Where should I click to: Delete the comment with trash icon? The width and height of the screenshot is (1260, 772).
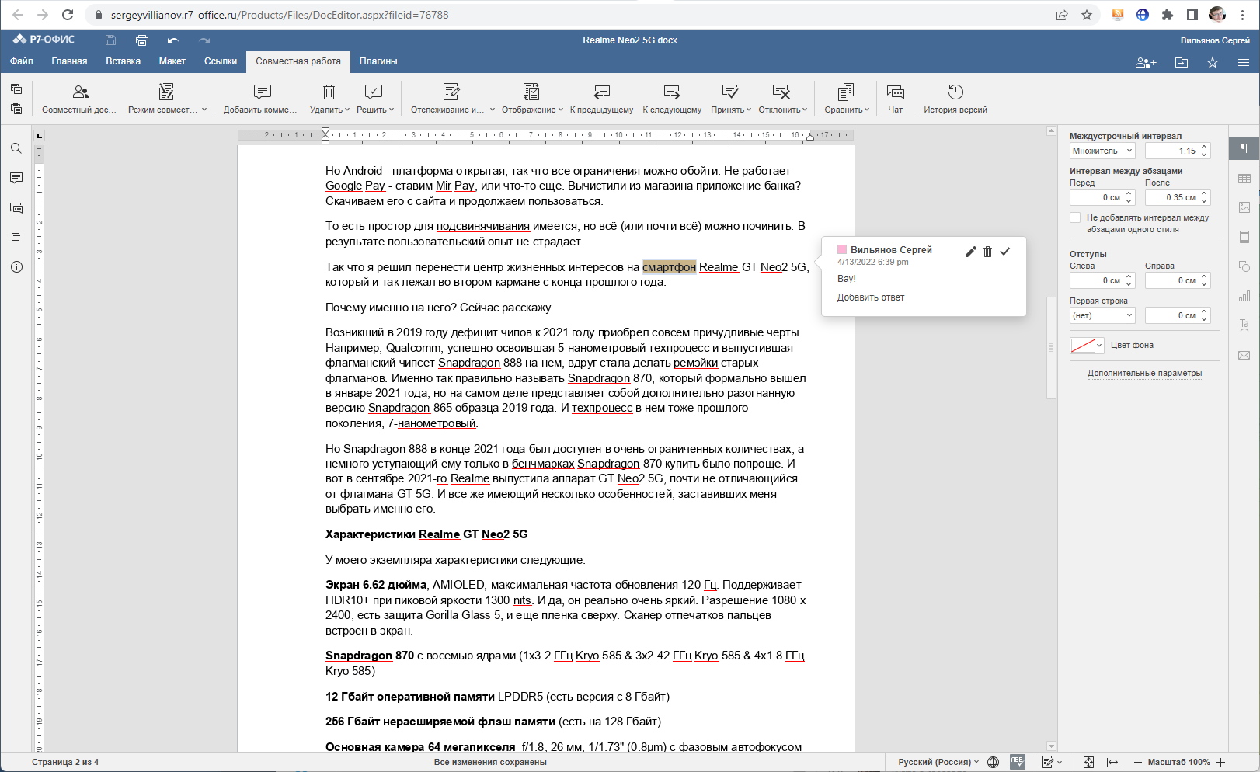987,251
